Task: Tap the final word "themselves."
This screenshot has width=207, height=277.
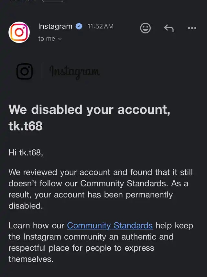Action: tap(31, 259)
